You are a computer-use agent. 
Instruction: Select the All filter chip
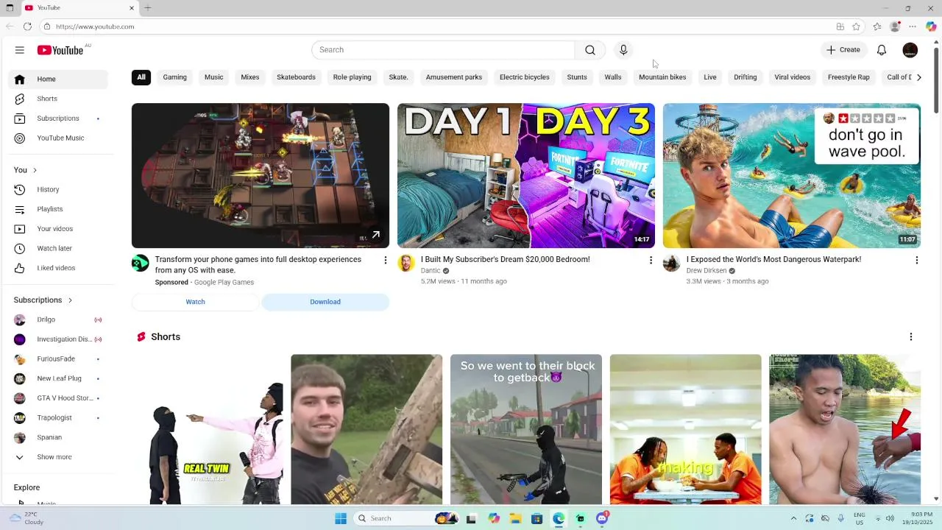pos(141,77)
